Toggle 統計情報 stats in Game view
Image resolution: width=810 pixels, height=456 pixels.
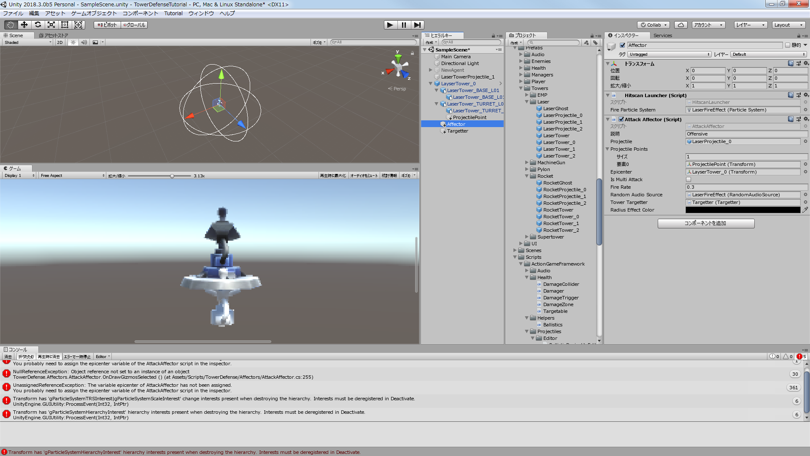[x=389, y=176]
